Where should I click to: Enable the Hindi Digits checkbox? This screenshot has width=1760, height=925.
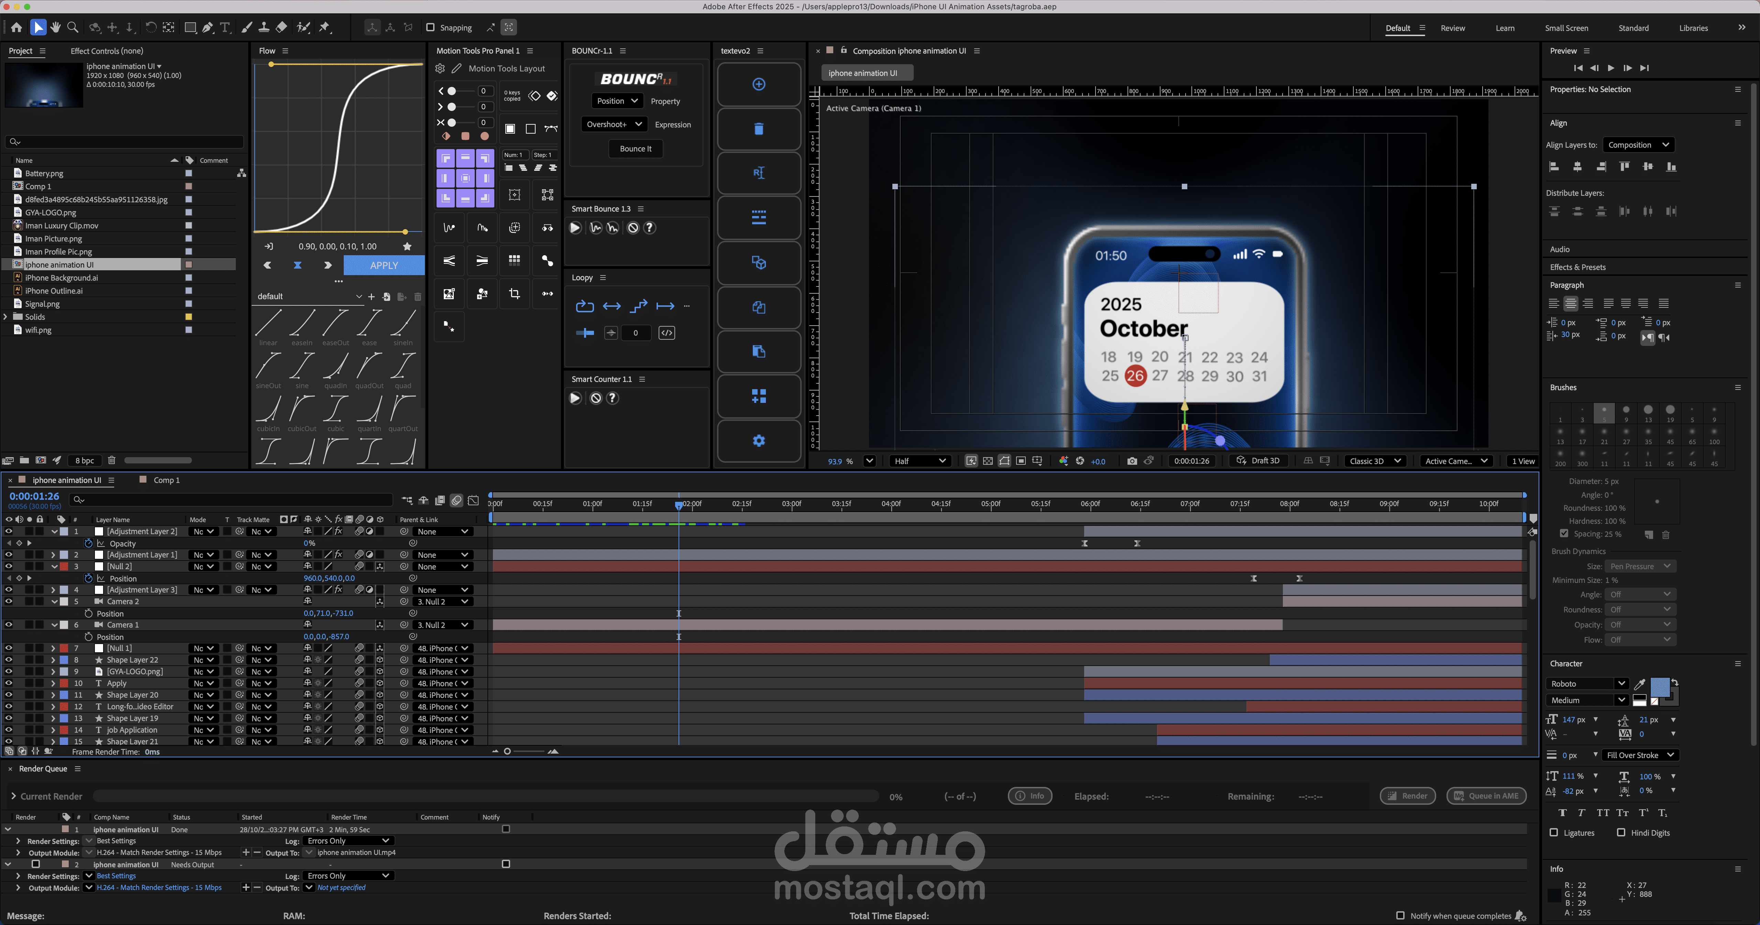pyautogui.click(x=1621, y=833)
